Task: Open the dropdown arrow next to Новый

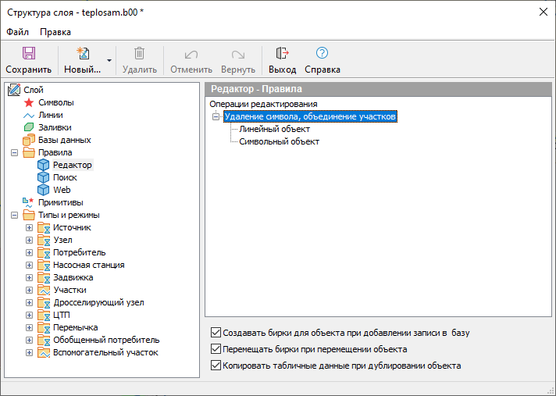Action: tap(109, 60)
